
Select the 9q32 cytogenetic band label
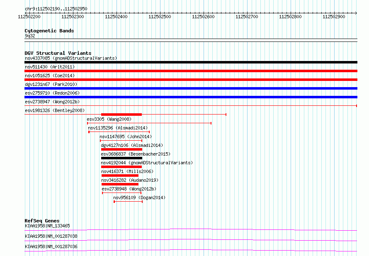30,36
